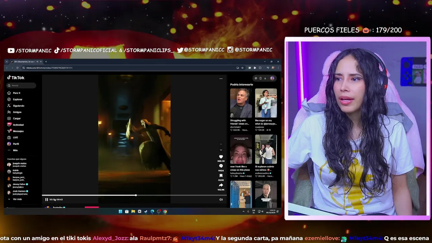Pause the TikTok video
The image size is (432, 243).
pos(47,199)
